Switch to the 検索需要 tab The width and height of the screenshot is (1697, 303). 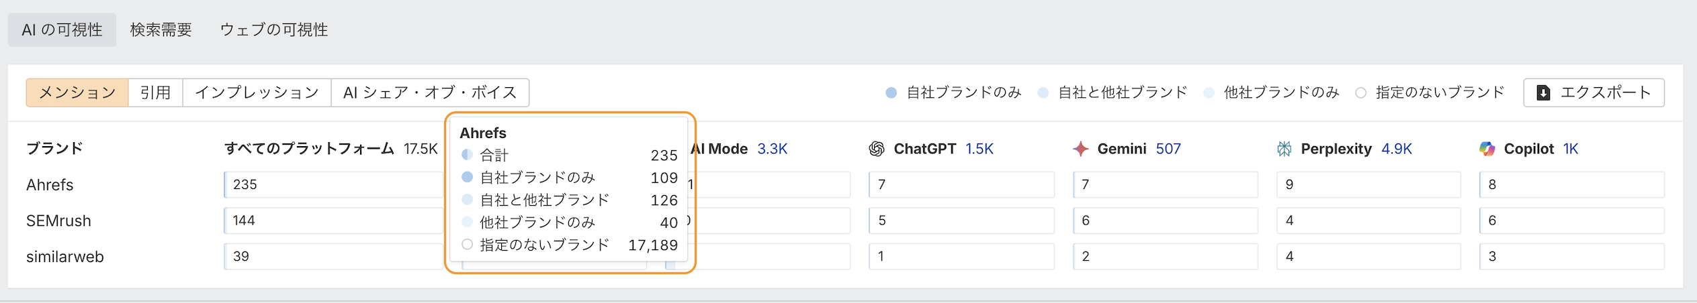pos(161,30)
